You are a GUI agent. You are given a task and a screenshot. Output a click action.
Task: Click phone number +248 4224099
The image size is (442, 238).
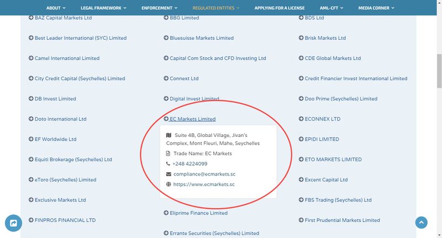[190, 163]
